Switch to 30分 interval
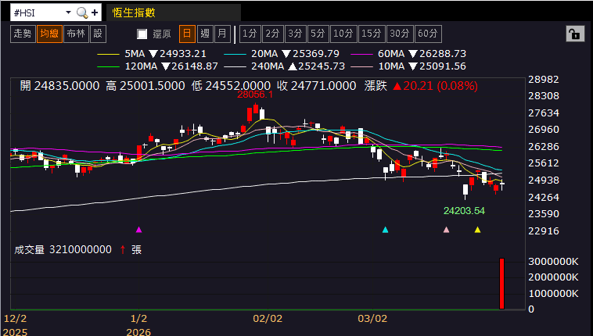The image size is (593, 336). [x=400, y=34]
